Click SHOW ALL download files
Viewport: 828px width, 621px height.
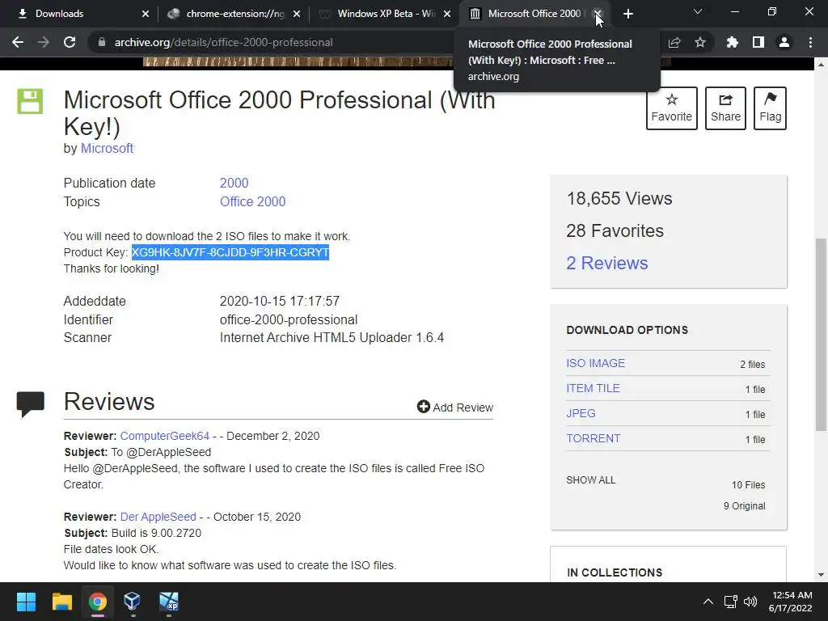tap(591, 480)
